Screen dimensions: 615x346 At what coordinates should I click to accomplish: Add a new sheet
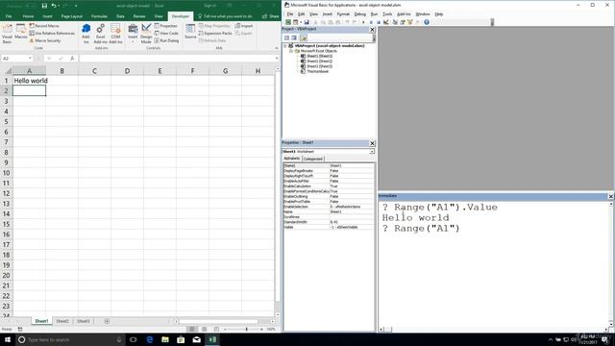(107, 321)
